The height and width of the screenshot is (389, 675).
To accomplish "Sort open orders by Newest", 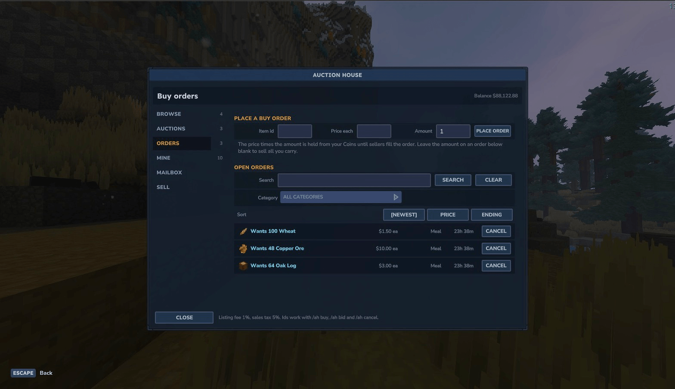I will point(404,215).
